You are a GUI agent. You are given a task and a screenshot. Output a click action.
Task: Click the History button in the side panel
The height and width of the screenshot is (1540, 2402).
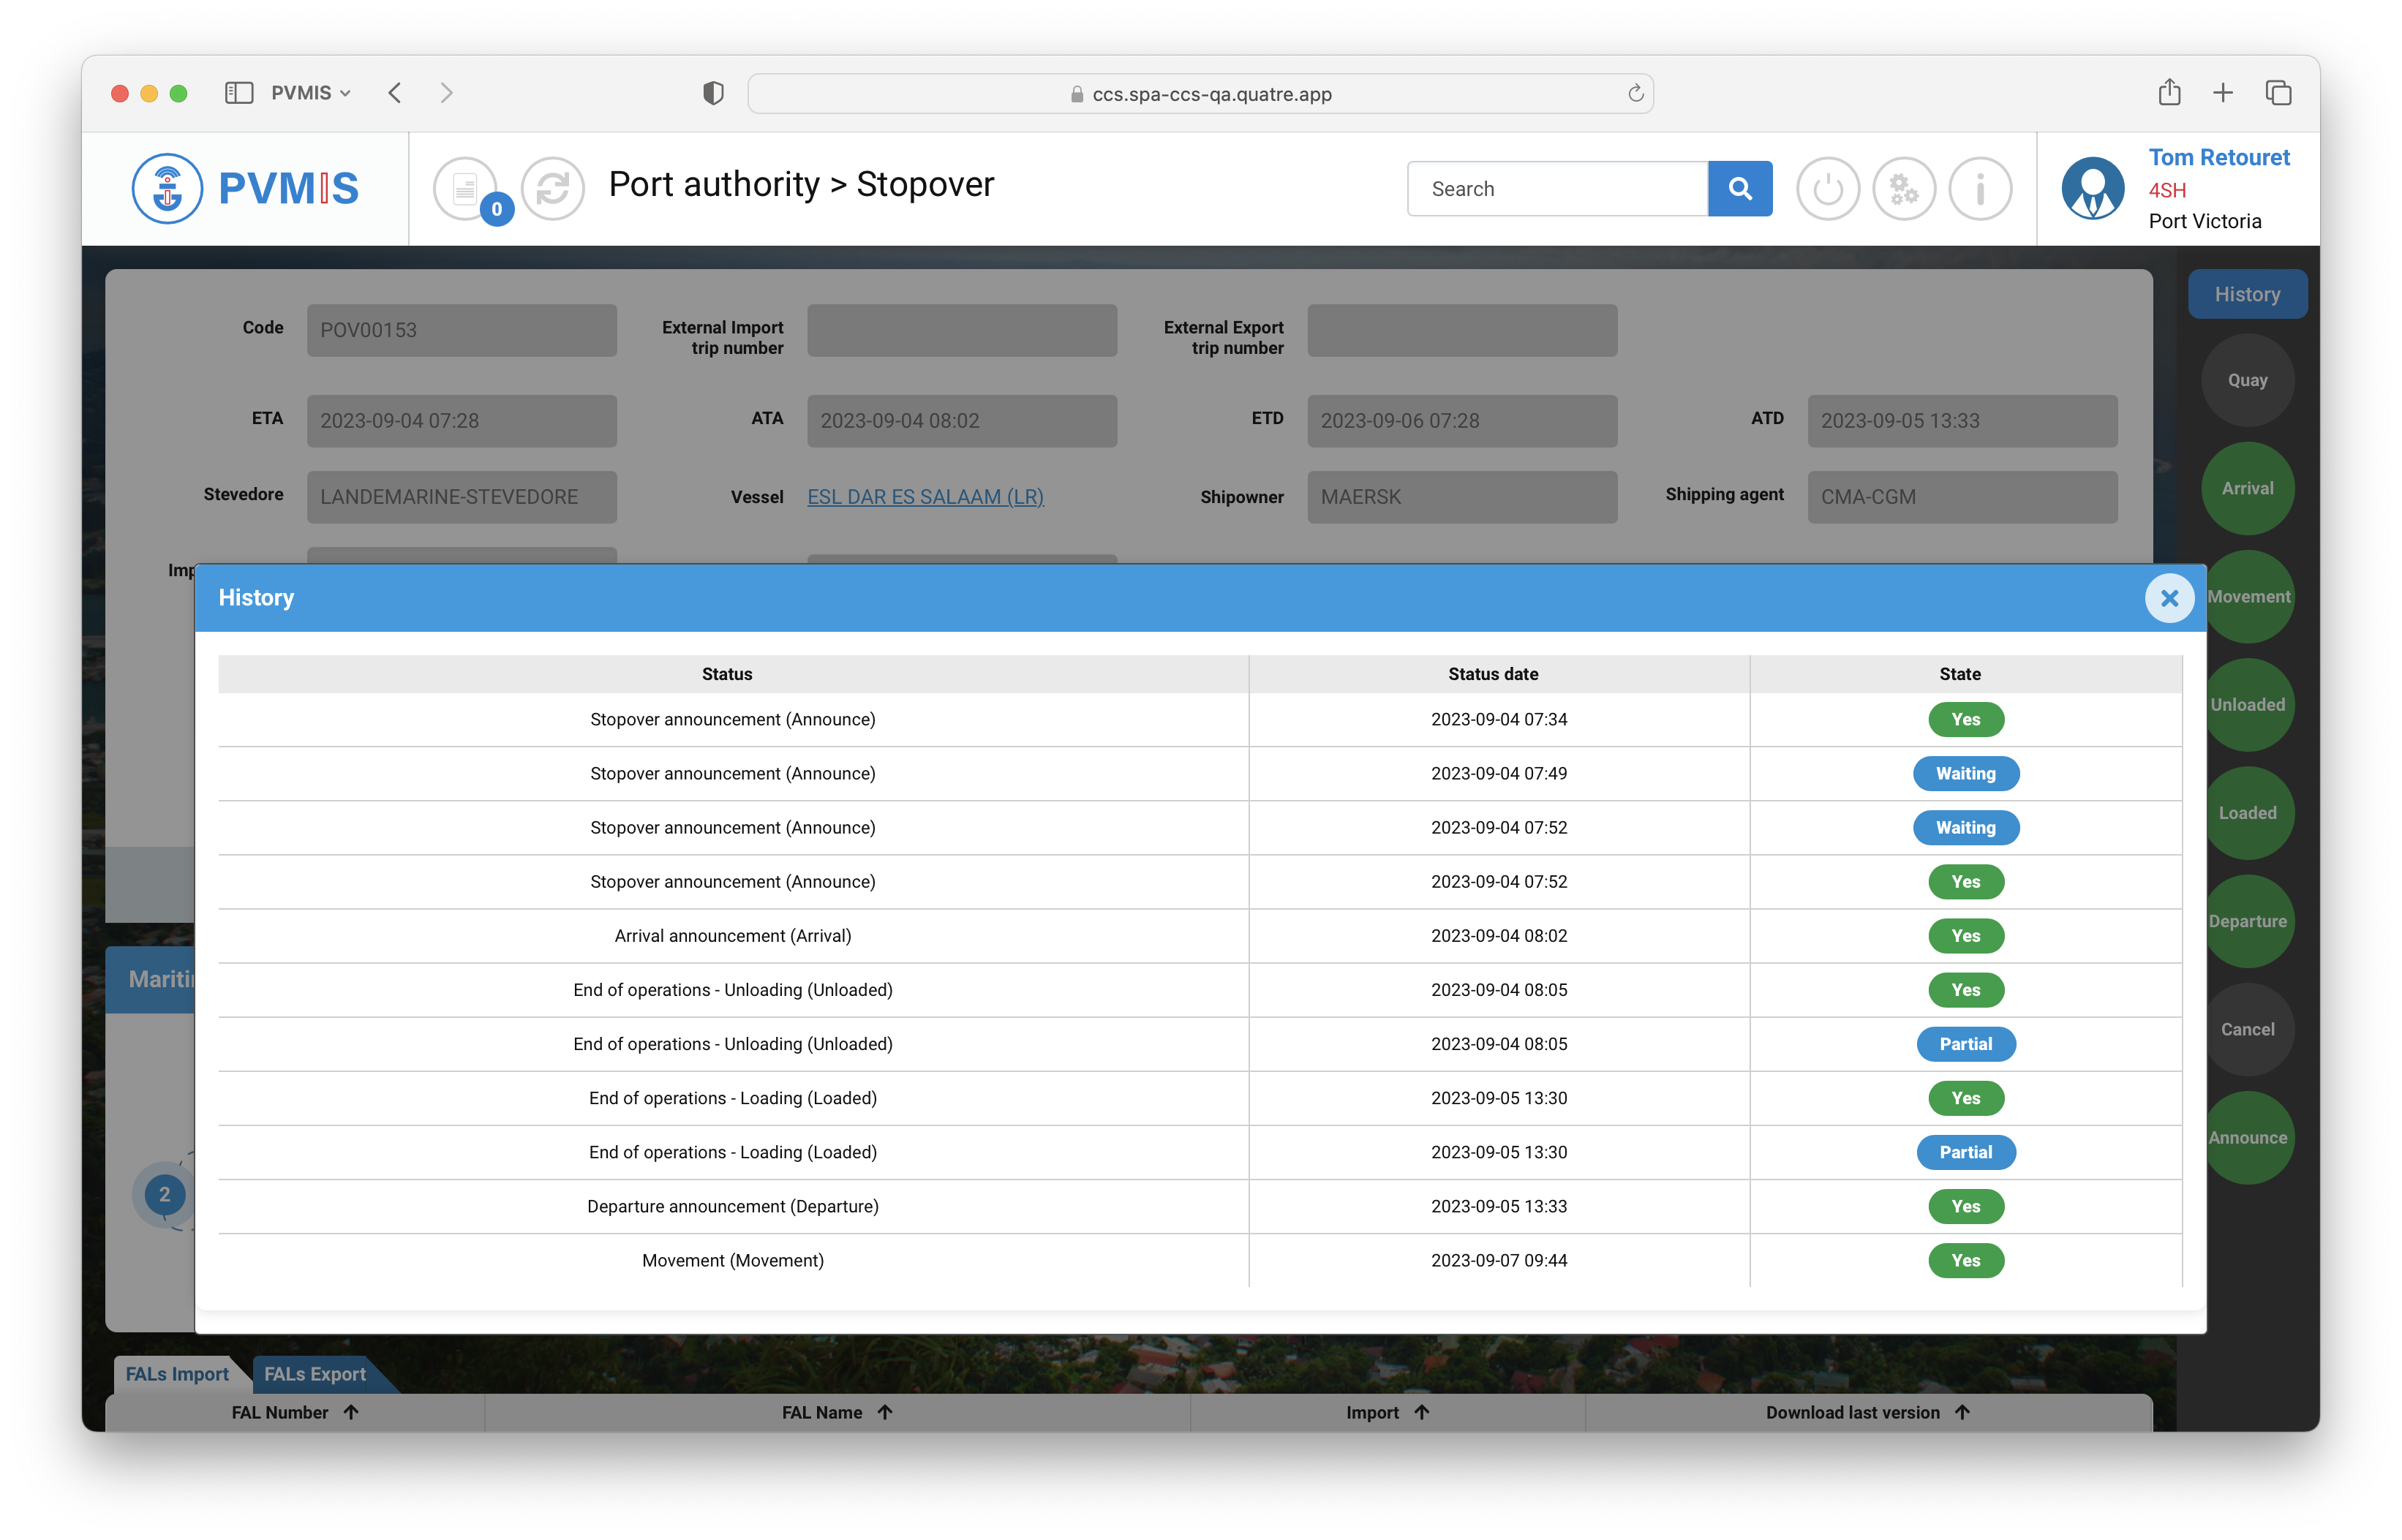tap(2246, 294)
